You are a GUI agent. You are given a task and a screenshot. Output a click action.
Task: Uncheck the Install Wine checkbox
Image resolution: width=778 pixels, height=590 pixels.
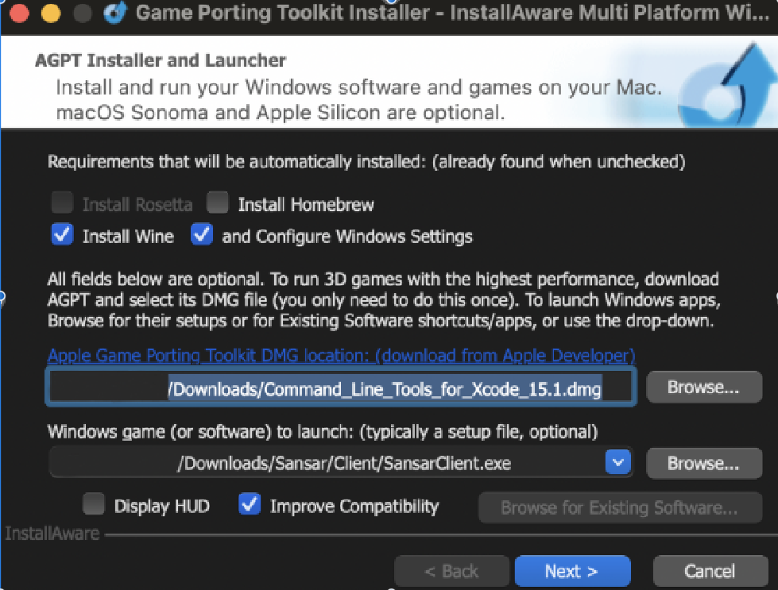click(62, 236)
